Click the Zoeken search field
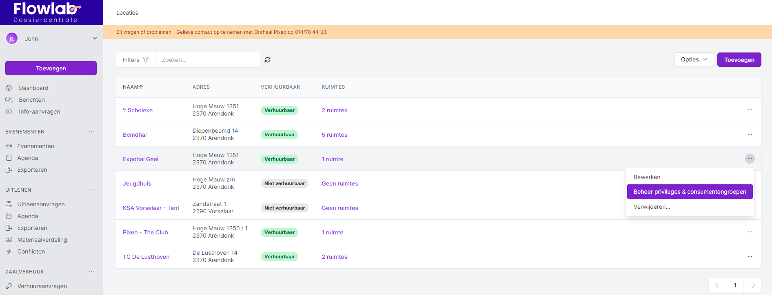 (207, 60)
